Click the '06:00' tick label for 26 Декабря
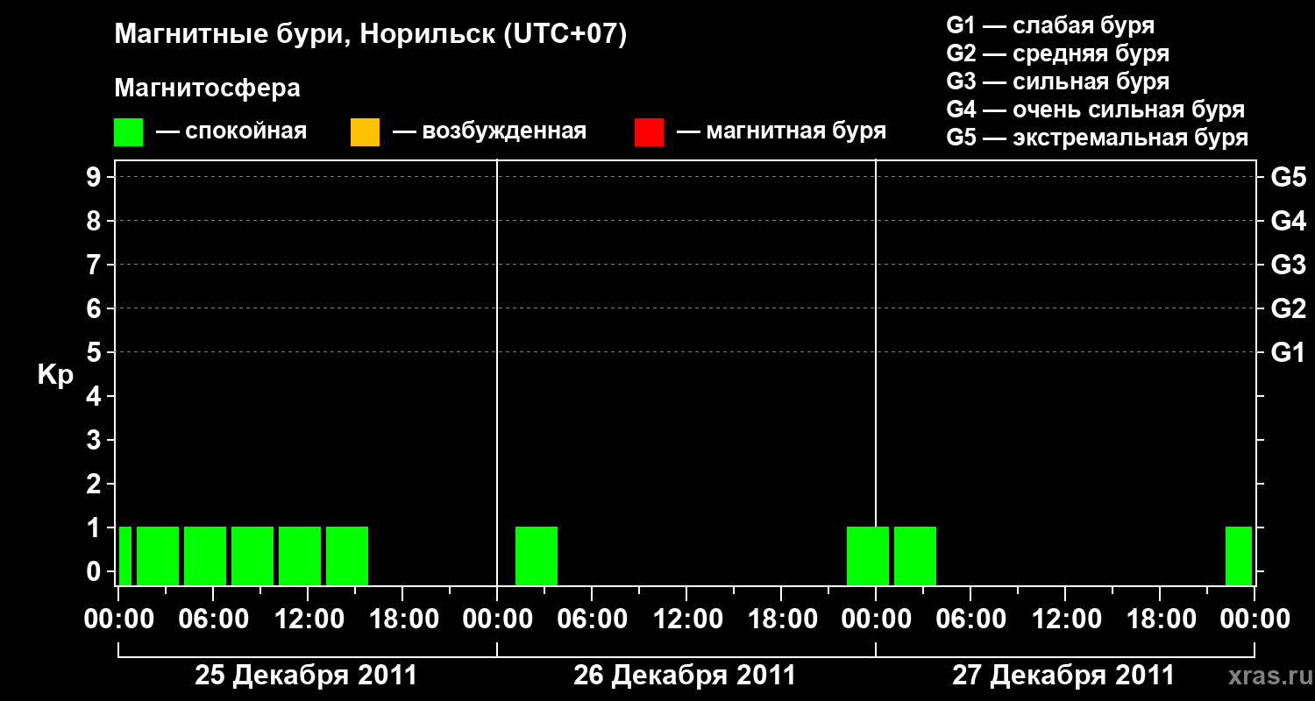Viewport: 1315px width, 701px height. click(x=592, y=620)
